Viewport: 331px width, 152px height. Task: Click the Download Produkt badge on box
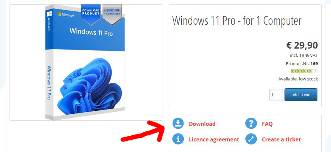pyautogui.click(x=90, y=14)
